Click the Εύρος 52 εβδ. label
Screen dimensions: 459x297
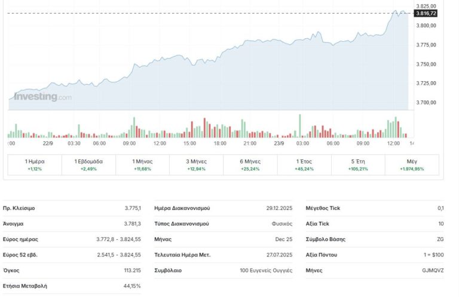coord(22,255)
